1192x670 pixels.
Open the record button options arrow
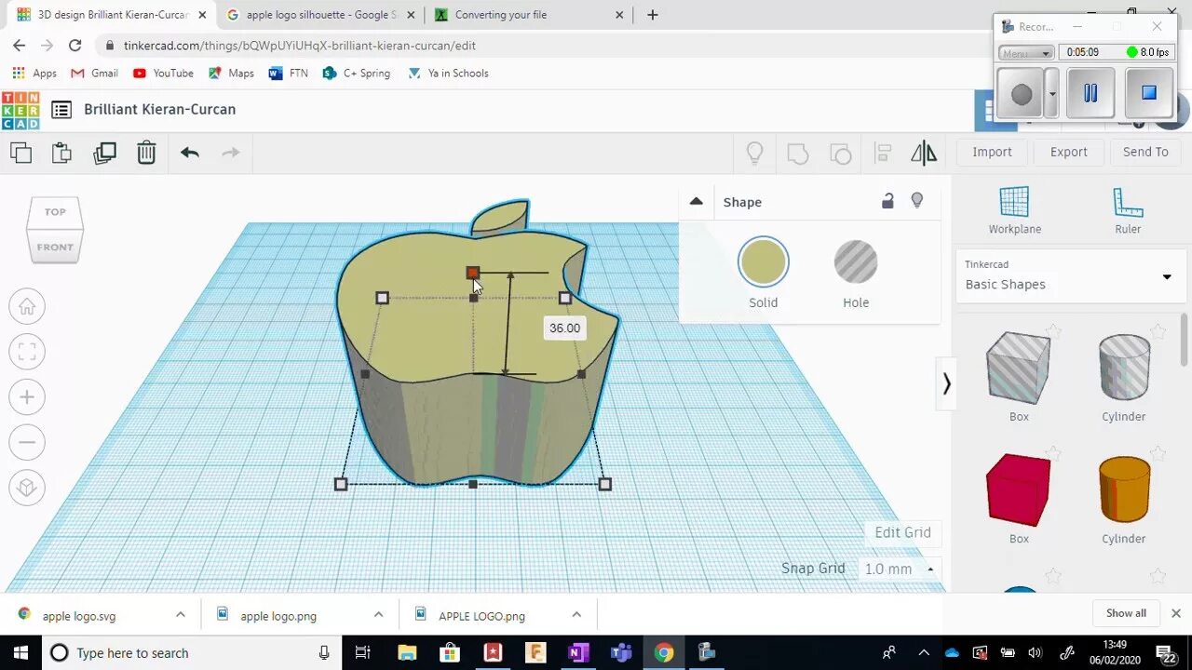click(1052, 93)
